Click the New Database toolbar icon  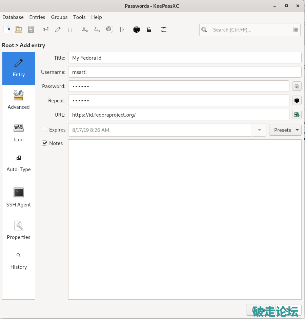tap(7, 30)
